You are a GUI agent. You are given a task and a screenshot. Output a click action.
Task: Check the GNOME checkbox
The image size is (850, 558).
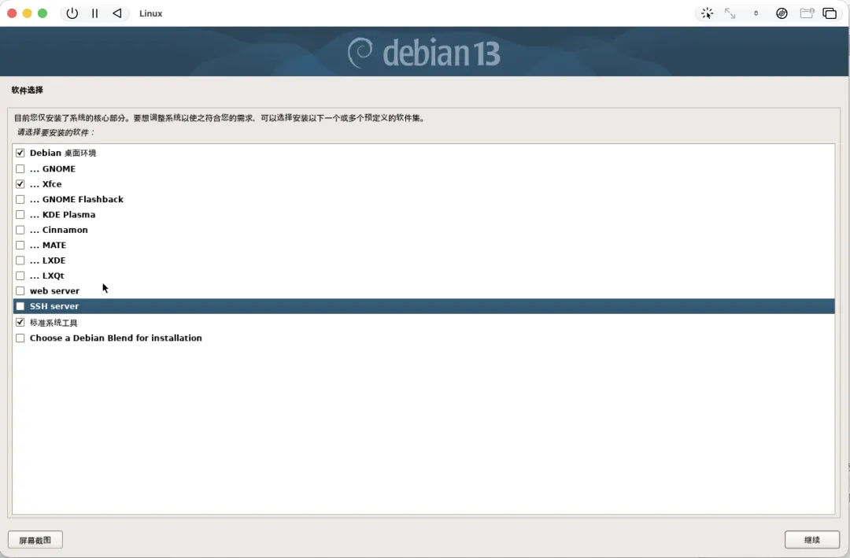[x=20, y=168]
